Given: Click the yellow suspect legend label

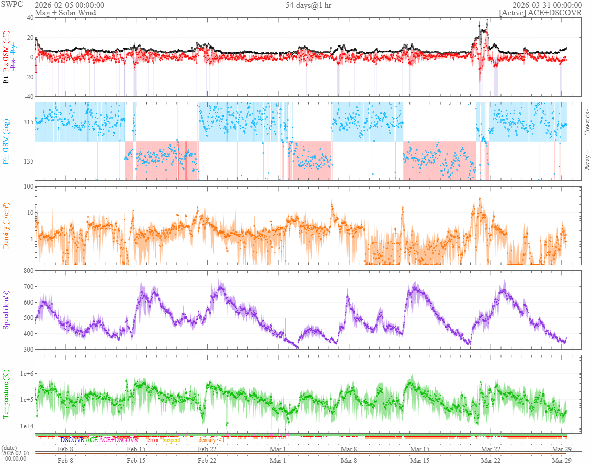Looking at the screenshot, I should [171, 439].
